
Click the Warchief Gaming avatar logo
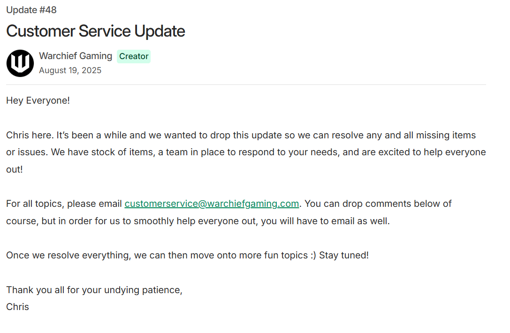click(x=20, y=63)
